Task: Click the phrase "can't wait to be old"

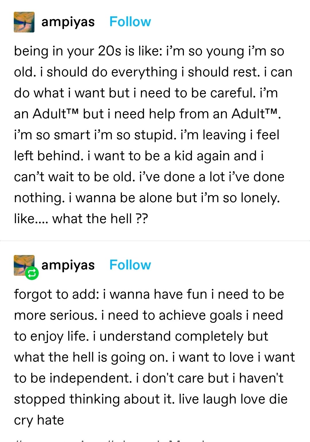Action: click(x=75, y=177)
